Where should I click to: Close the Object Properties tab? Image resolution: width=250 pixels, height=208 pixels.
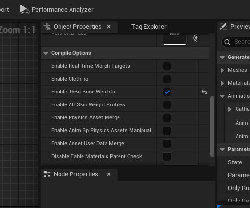coord(109,27)
